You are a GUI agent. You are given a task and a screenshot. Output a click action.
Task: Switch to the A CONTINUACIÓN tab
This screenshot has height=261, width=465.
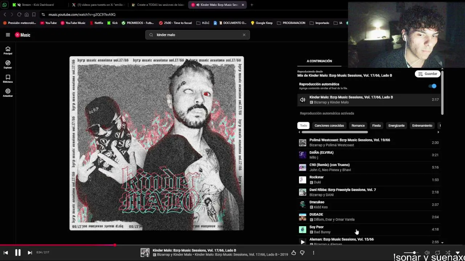(x=319, y=61)
